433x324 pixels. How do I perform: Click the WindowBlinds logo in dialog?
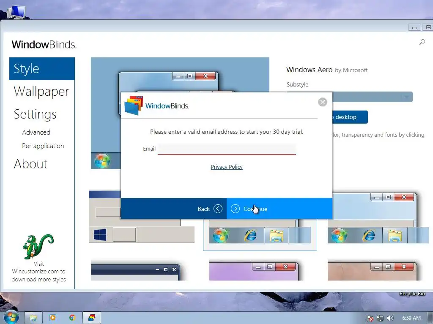(x=157, y=105)
